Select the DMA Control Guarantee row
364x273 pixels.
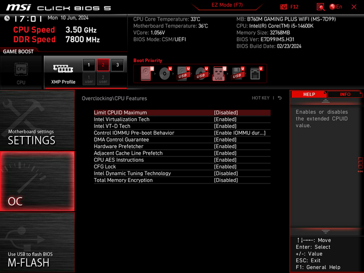pos(182,139)
